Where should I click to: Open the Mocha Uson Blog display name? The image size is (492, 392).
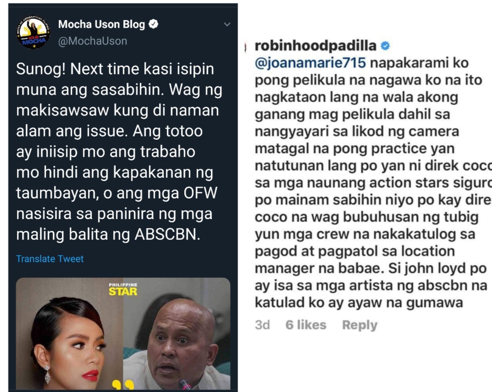click(101, 24)
